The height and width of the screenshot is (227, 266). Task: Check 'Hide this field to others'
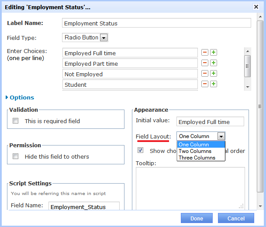click(x=16, y=156)
